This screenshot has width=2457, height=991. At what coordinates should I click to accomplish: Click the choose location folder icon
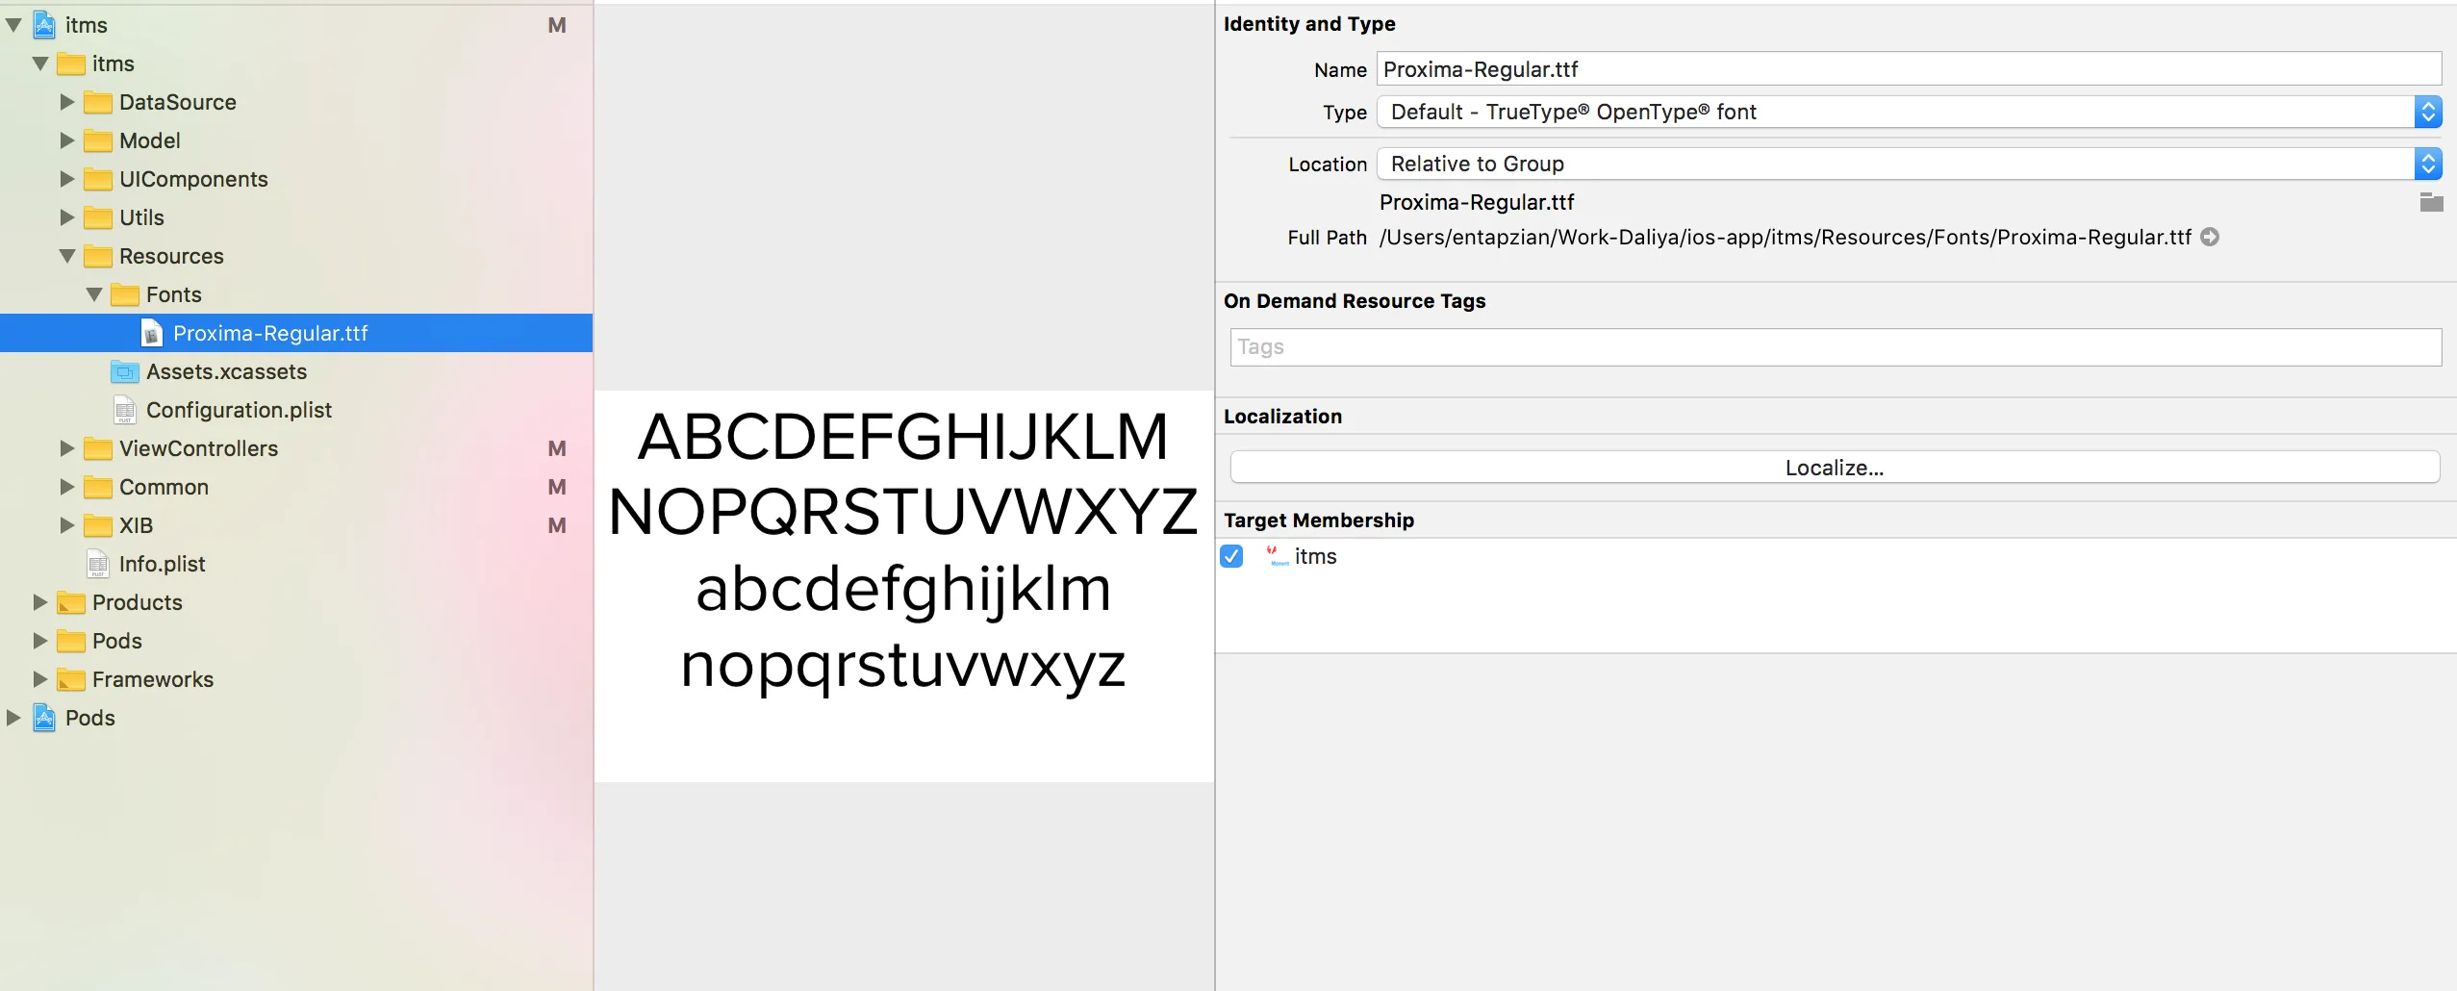click(x=2431, y=202)
